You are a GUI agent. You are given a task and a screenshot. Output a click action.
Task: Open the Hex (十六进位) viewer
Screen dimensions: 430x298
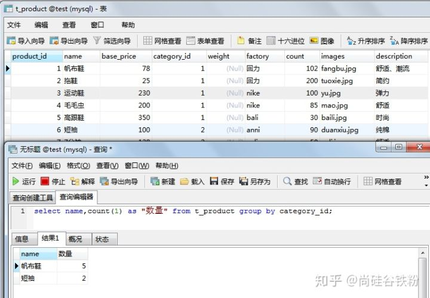285,41
